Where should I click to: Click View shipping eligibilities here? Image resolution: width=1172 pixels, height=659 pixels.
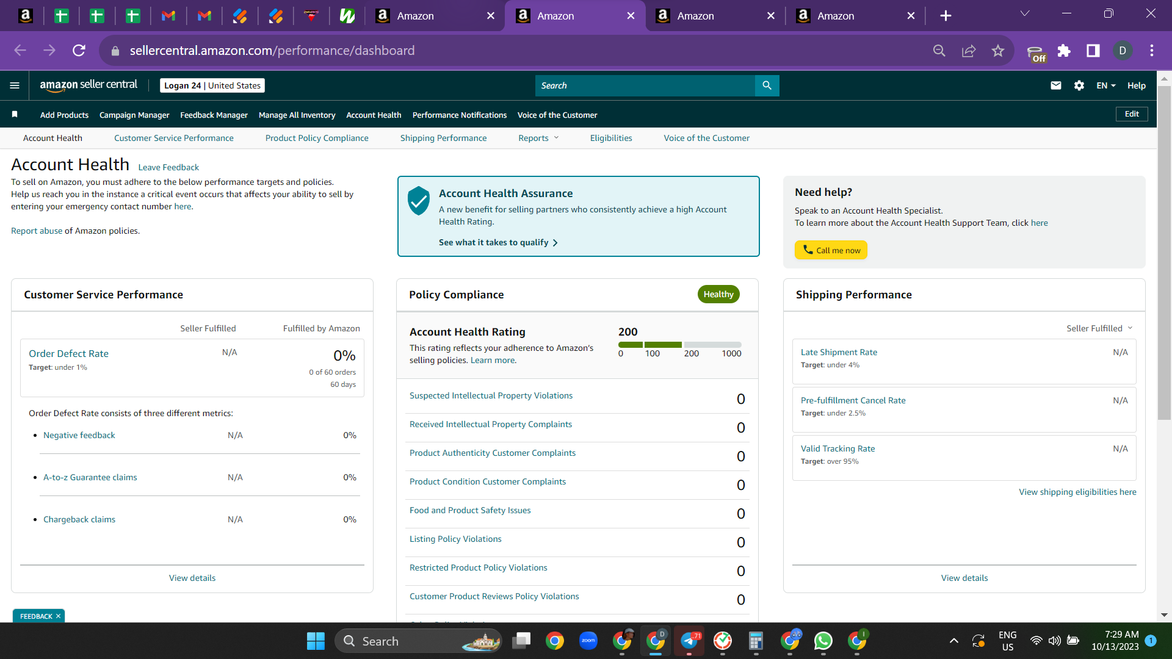1077,492
